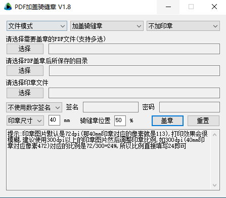Image resolution: width=226 pixels, height=198 pixels.
Task: Click 选择 button for stamp image file
Action: pyautogui.click(x=25, y=93)
